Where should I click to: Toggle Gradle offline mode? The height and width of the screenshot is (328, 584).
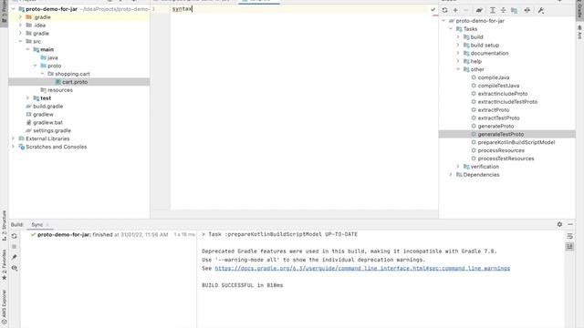[527, 10]
